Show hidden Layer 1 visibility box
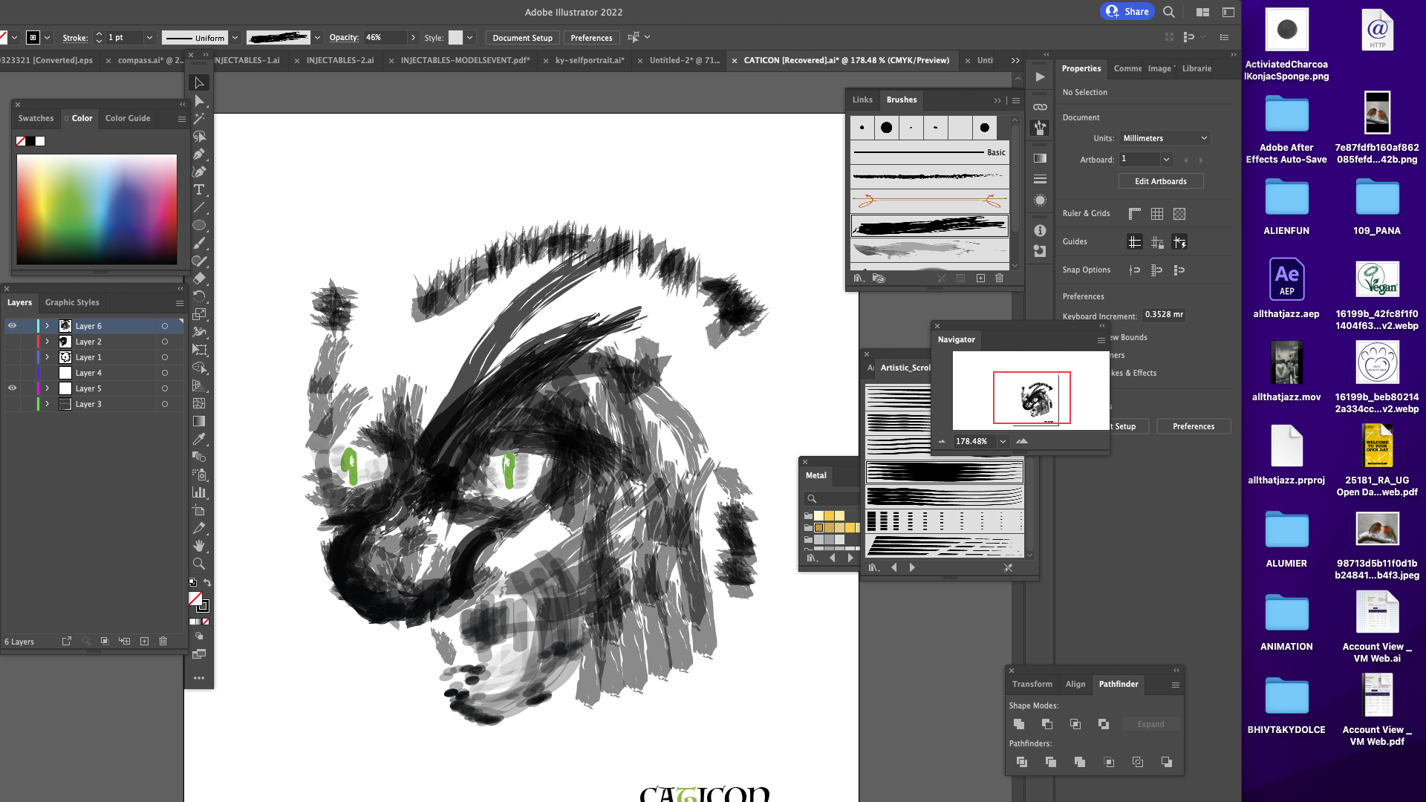The image size is (1426, 802). [12, 357]
